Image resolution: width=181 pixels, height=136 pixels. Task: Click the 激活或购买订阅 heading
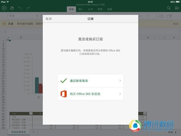point(91,39)
